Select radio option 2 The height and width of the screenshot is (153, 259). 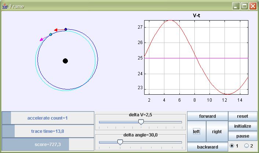coord(247,146)
